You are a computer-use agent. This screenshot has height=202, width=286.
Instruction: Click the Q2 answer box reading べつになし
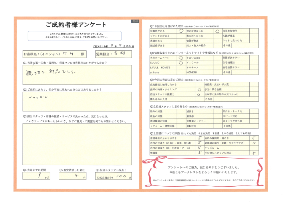tap(77, 102)
